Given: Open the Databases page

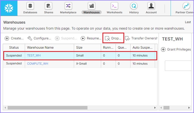Looking at the screenshot, I should tap(30, 8).
